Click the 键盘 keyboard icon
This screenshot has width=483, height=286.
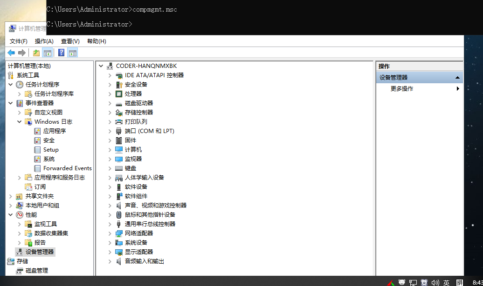[119, 168]
